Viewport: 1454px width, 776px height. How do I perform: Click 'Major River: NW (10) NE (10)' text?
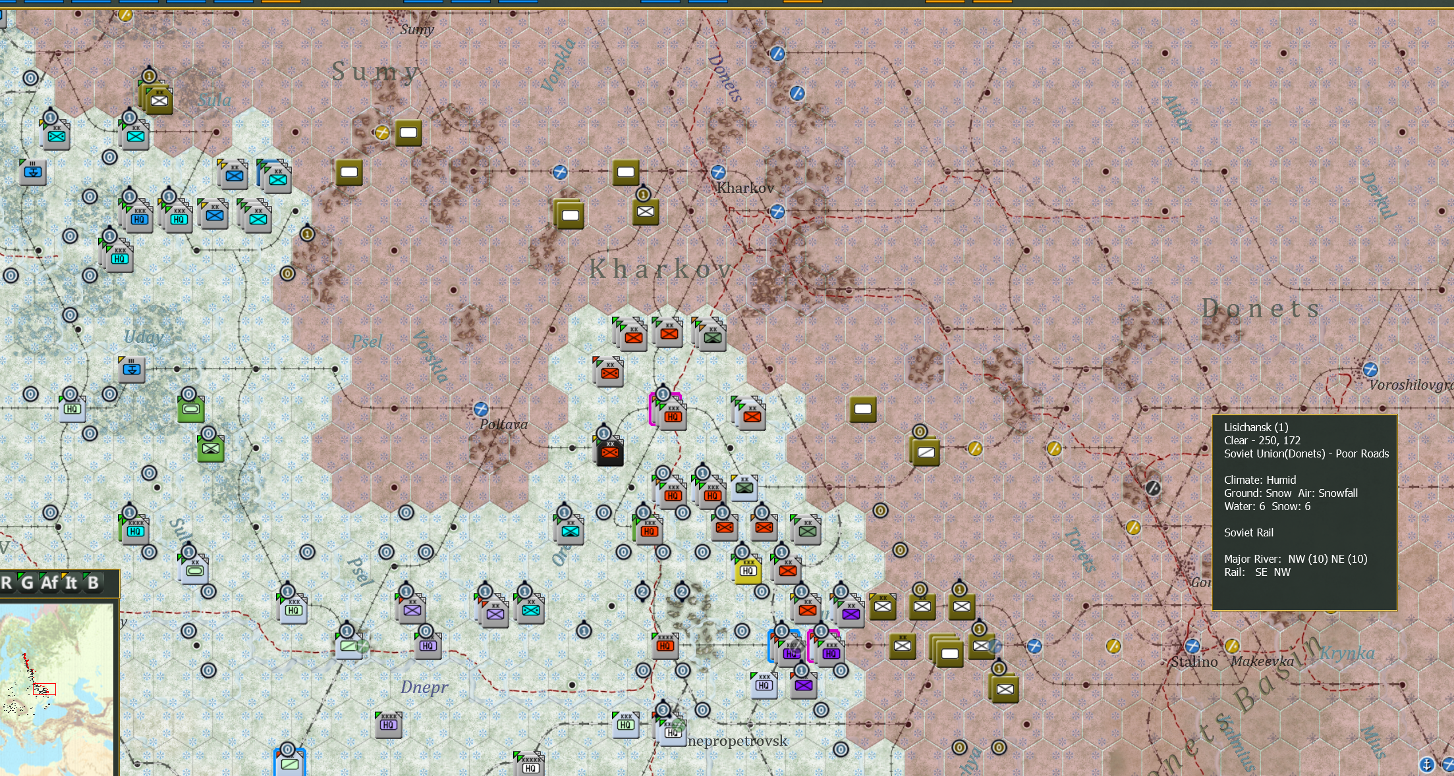1295,559
